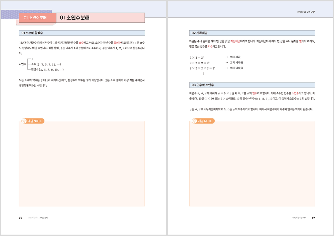334x236 pixels.
Task: Click the '합성수 (4, 6, 8, 9, 10, …)' branch
Action: point(47,70)
